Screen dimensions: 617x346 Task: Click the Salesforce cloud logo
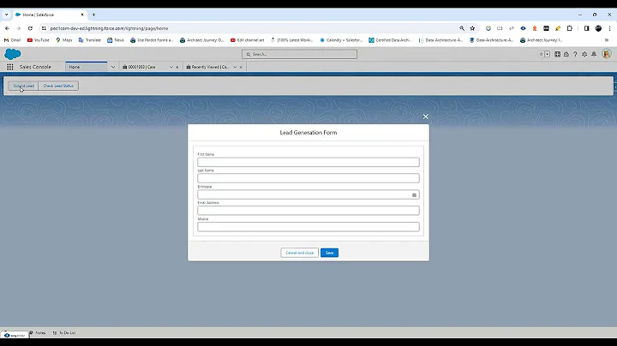pos(13,54)
